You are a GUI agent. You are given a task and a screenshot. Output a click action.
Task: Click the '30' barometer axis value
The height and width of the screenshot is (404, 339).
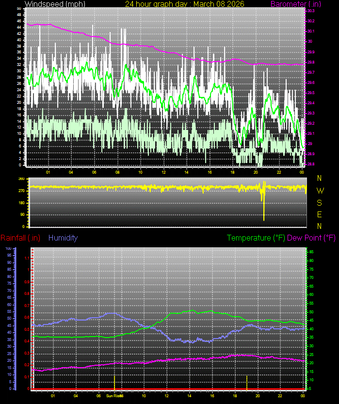310,41
